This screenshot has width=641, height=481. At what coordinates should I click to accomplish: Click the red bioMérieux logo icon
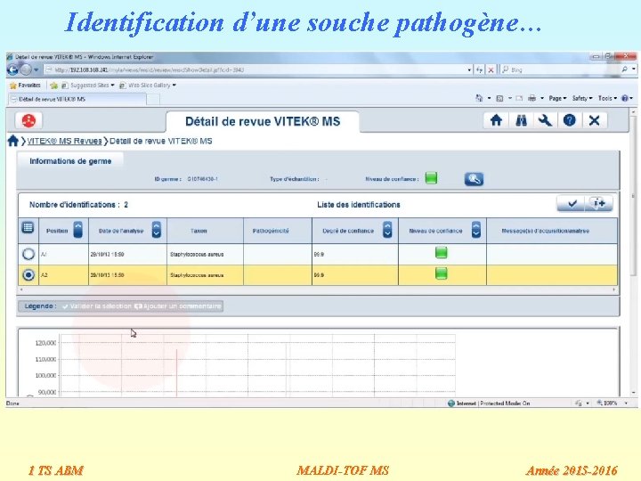[28, 120]
